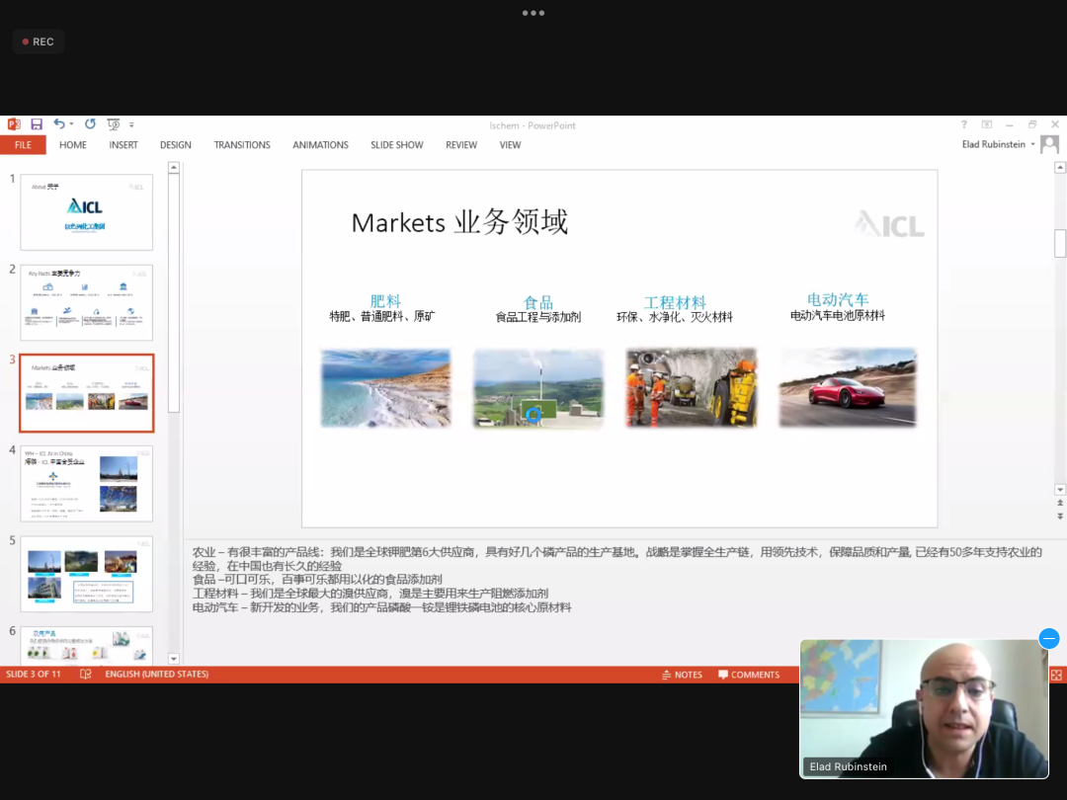Click 环保、水净化、灭火材料 subtitle text
This screenshot has height=800, width=1067.
point(675,317)
